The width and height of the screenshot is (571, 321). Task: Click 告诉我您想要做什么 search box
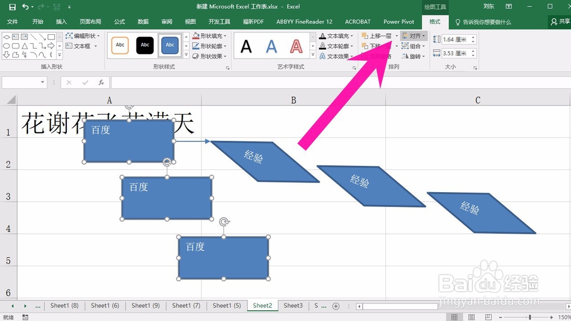point(483,22)
